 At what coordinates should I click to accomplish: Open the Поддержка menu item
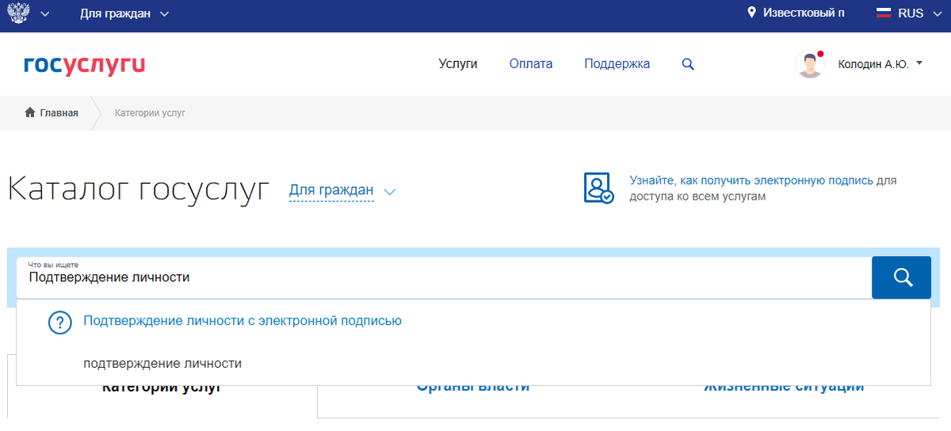click(x=617, y=64)
